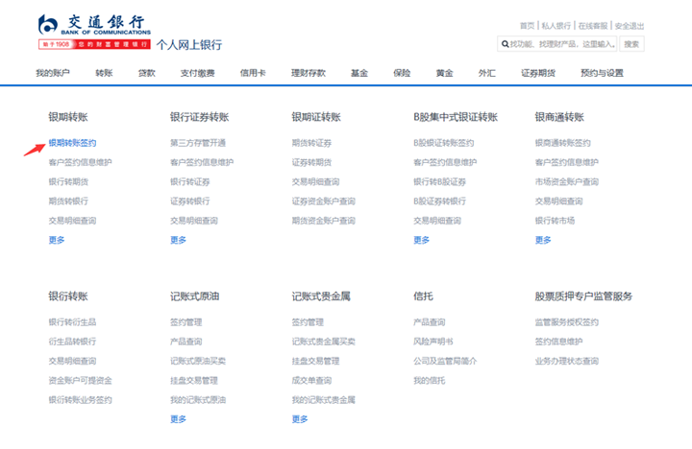692x449 pixels.
Task: Open 第三方存管开通 link
Action: pos(198,143)
